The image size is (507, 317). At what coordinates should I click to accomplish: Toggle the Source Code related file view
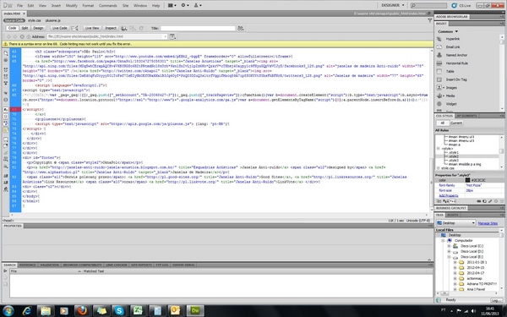click(x=14, y=20)
